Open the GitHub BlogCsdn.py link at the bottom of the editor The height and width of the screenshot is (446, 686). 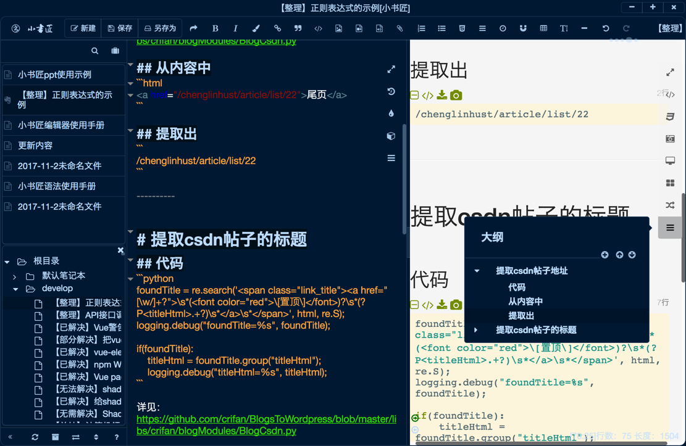pos(266,424)
